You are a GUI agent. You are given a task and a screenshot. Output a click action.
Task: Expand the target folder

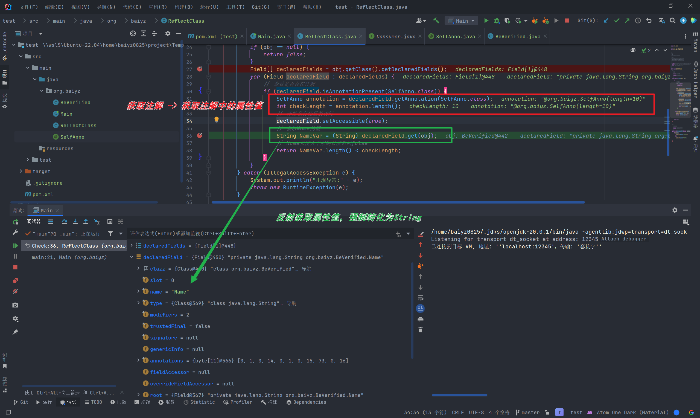pos(21,171)
